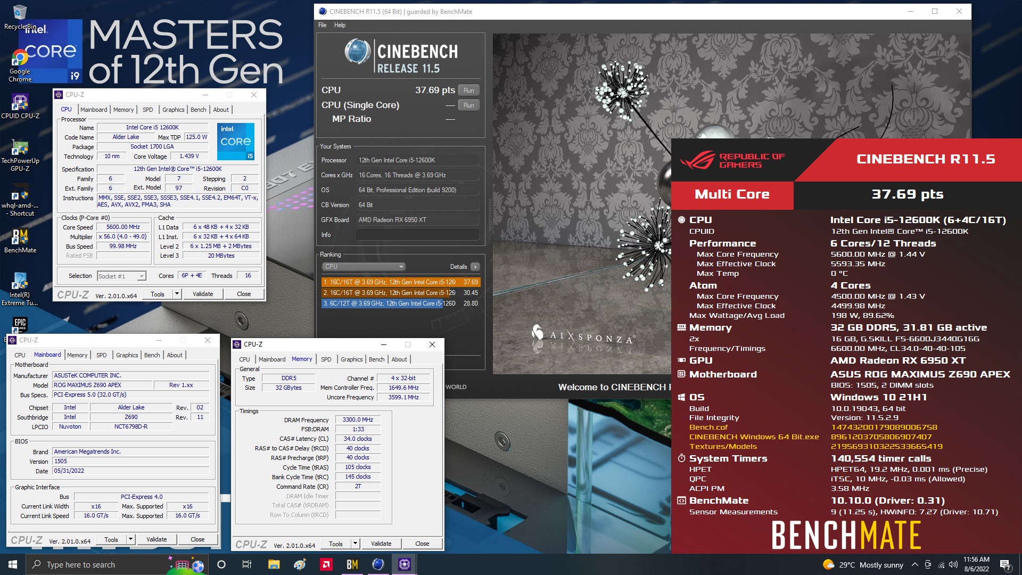Open Tools dropdown arrow in Memory CPU-Z window
This screenshot has width=1022, height=575.
point(355,544)
